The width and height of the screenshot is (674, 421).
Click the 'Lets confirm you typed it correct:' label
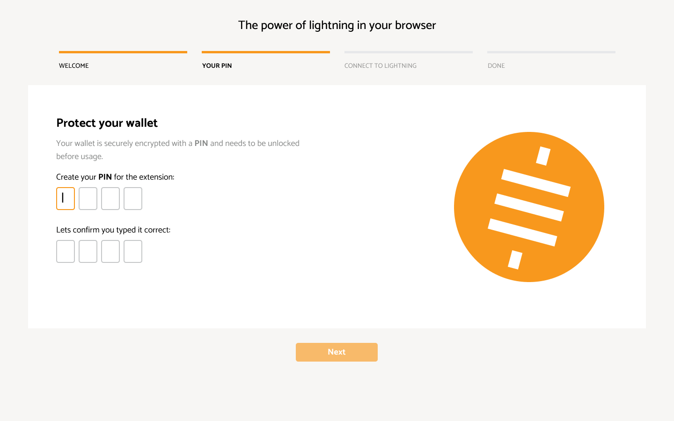113,230
